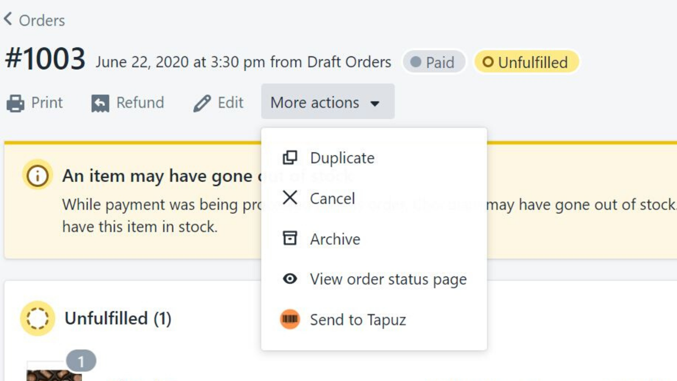Select the Print icon
Viewport: 677px width, 381px height.
(15, 102)
